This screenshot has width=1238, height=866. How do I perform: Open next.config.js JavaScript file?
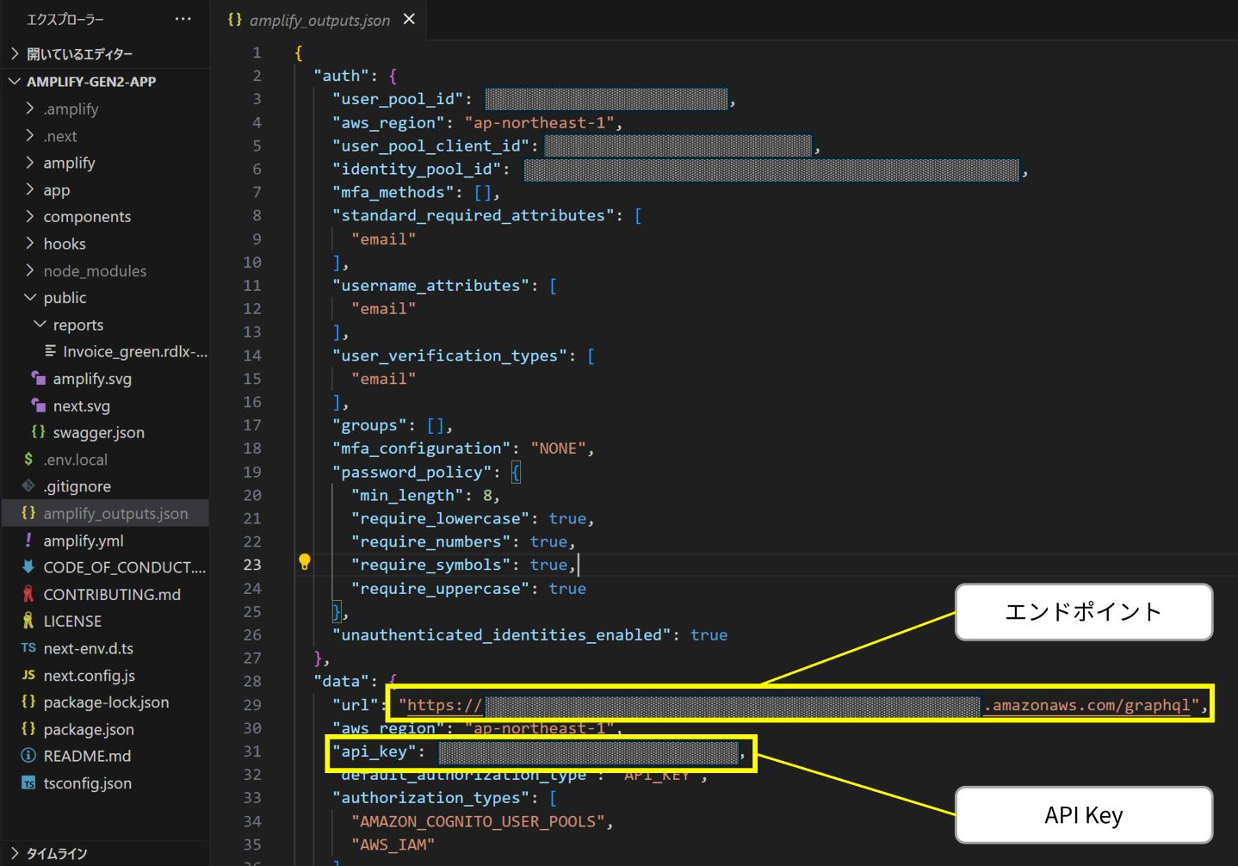90,676
